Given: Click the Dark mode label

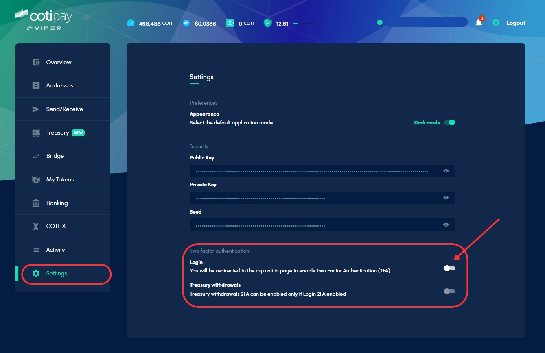Looking at the screenshot, I should point(427,122).
